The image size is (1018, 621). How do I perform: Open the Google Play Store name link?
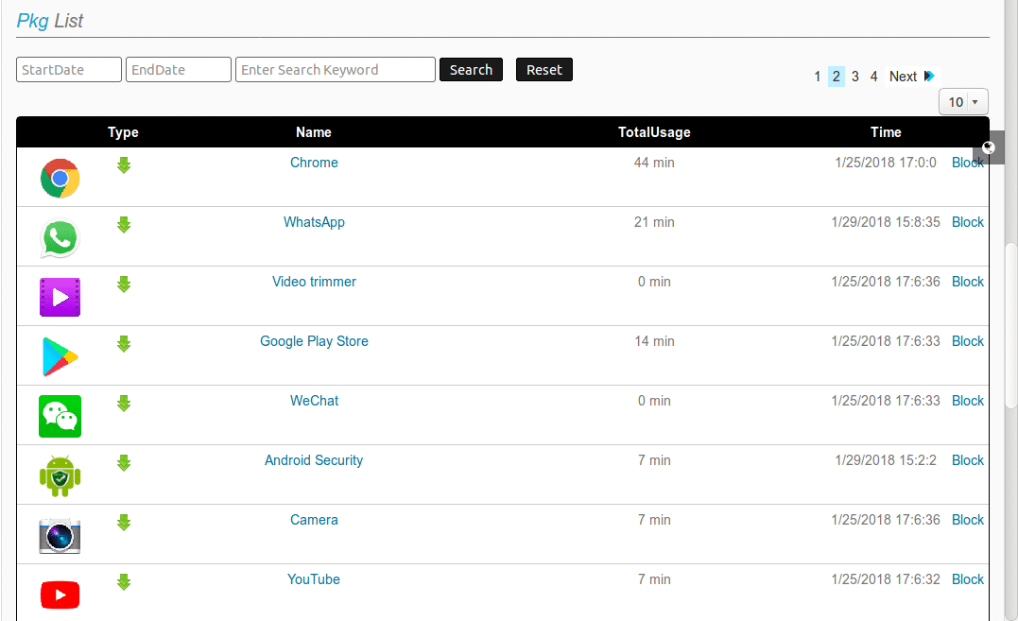coord(314,341)
